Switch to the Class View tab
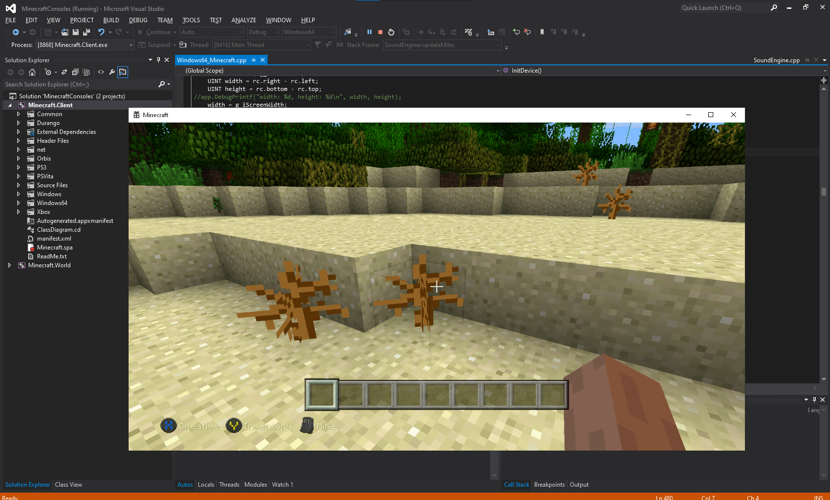 (69, 485)
